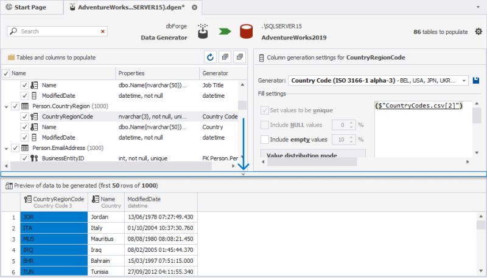Screen dimensions: 487x278
Task: Click the folder icon of Tables and columns
Action: click(x=11, y=58)
